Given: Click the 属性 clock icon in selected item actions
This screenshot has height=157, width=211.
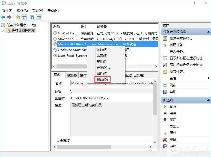Looking at the screenshot, I should [165, 133].
